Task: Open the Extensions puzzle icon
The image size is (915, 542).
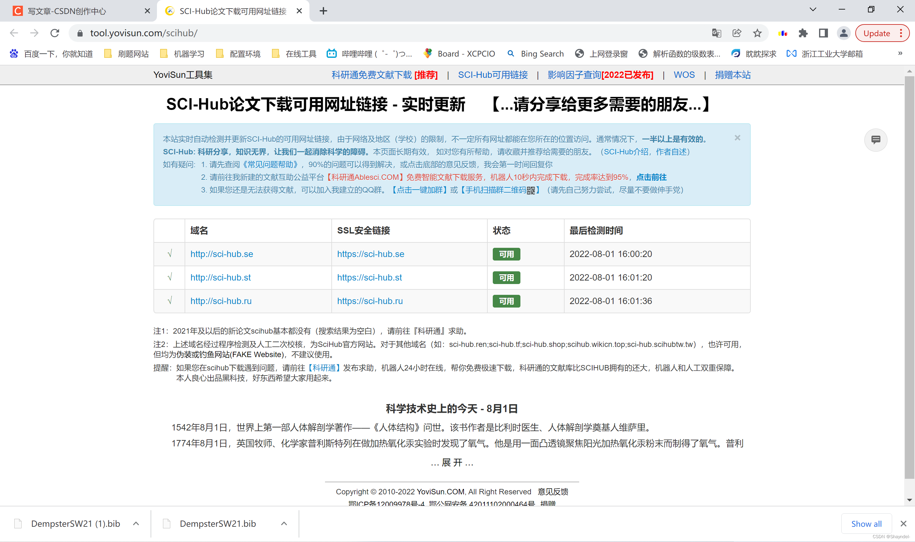Action: [803, 33]
